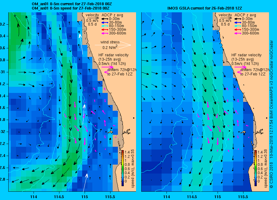277x200 pixels.
Task: Click longitude tick "114" under left map
Action: click(x=34, y=197)
